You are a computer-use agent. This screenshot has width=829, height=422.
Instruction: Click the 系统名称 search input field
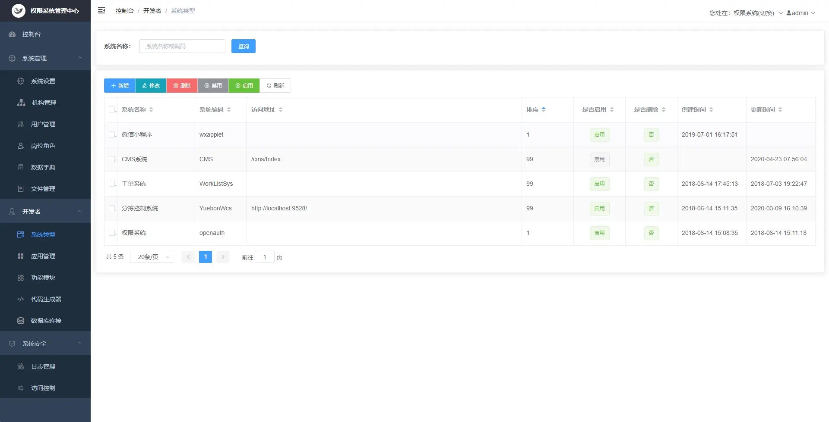(182, 46)
